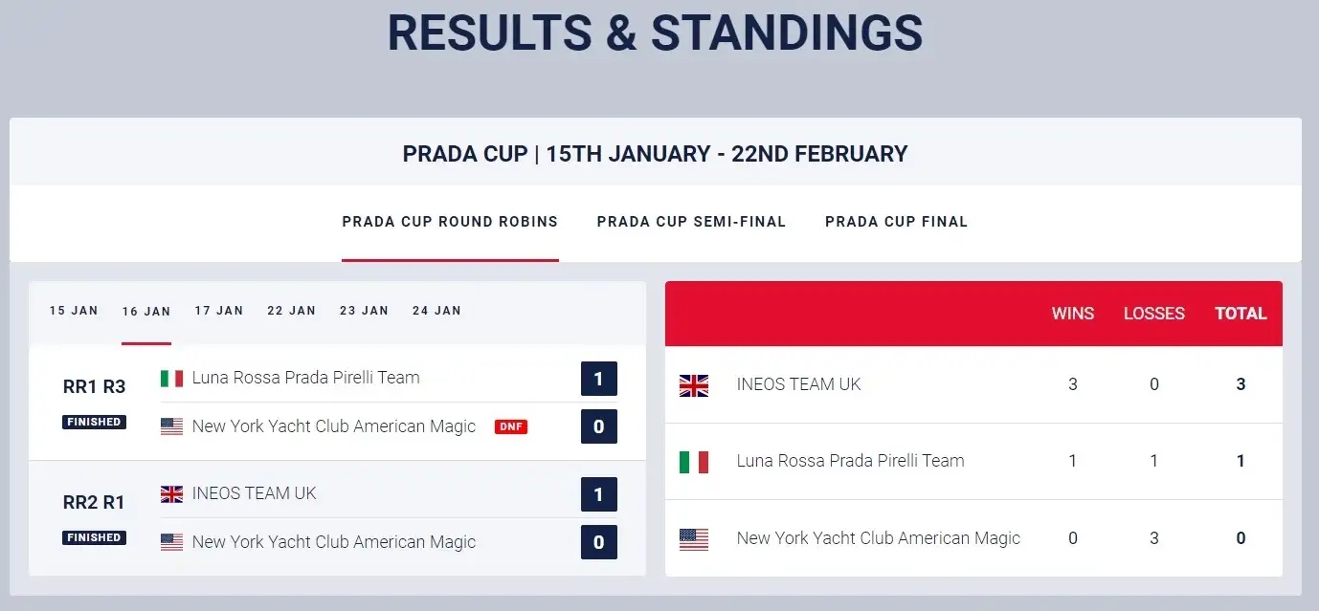This screenshot has width=1319, height=611.
Task: Click the red DNF badge
Action: click(x=511, y=426)
